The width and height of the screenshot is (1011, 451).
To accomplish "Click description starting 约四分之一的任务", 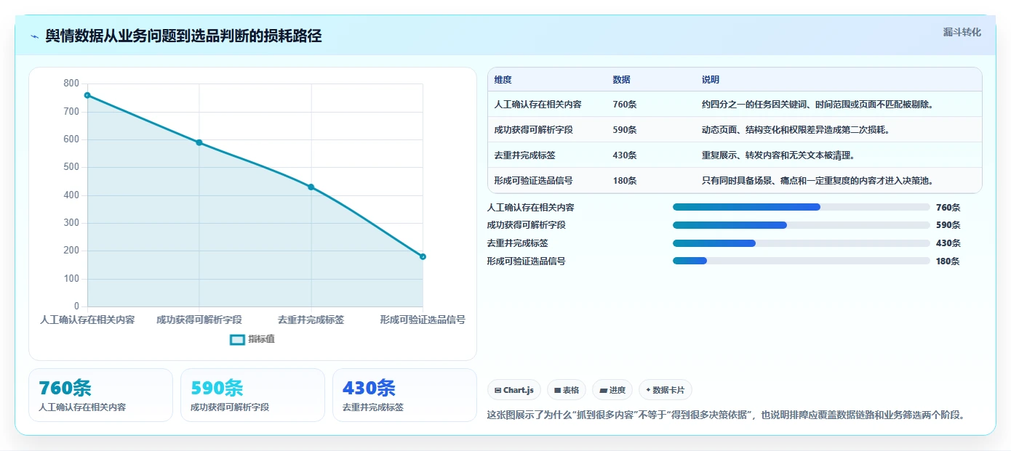I will pyautogui.click(x=818, y=105).
